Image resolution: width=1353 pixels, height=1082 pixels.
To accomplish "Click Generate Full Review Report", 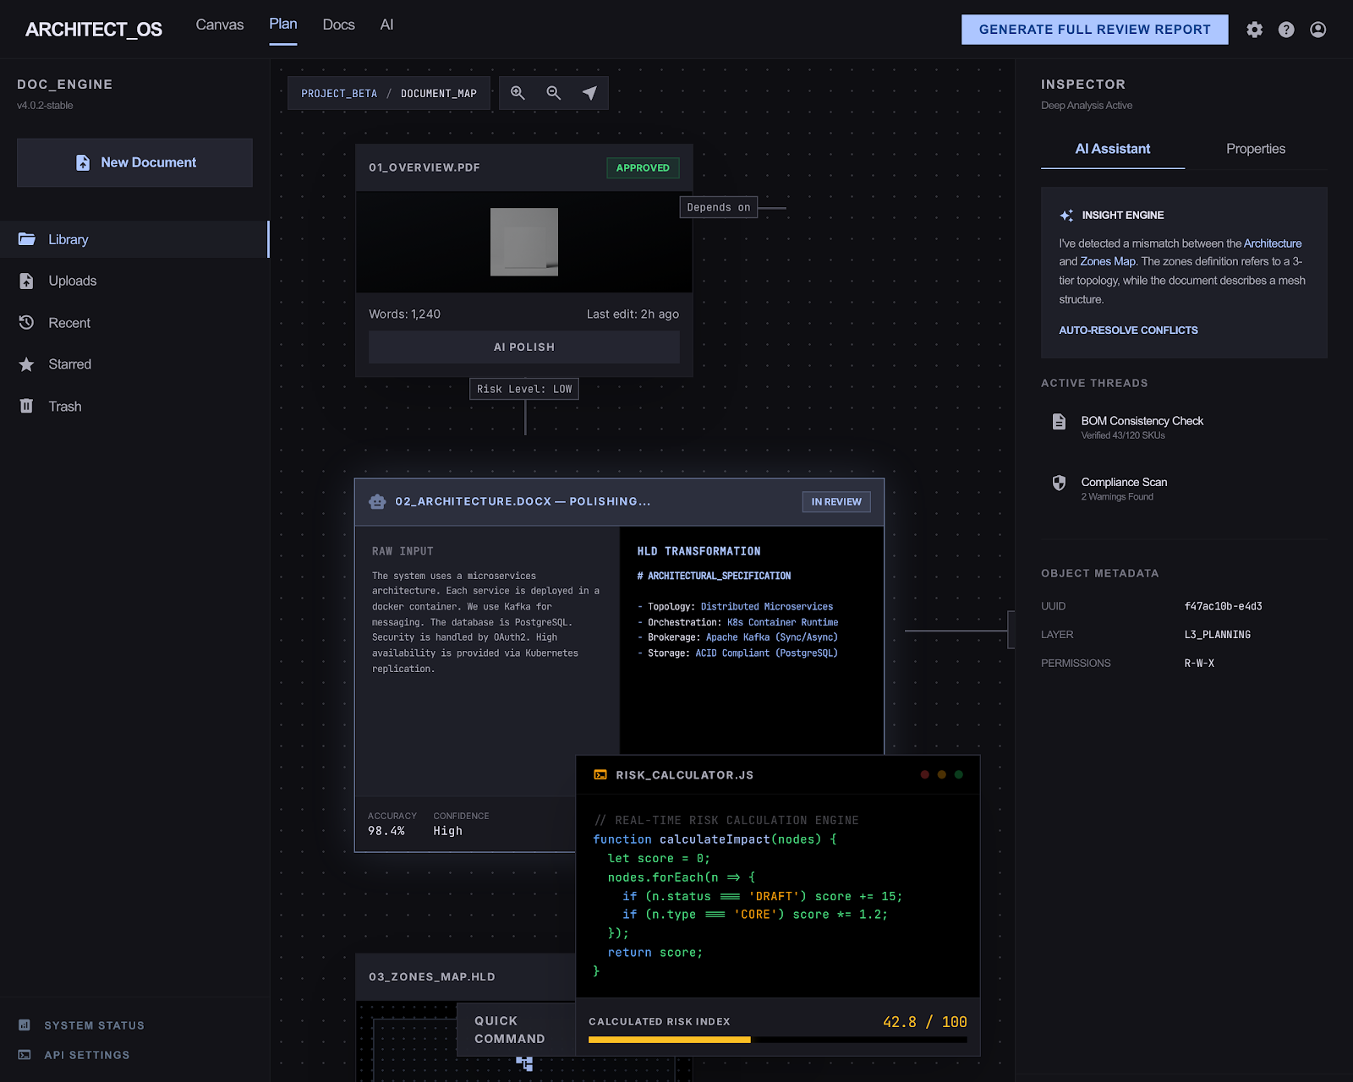I will tap(1094, 29).
